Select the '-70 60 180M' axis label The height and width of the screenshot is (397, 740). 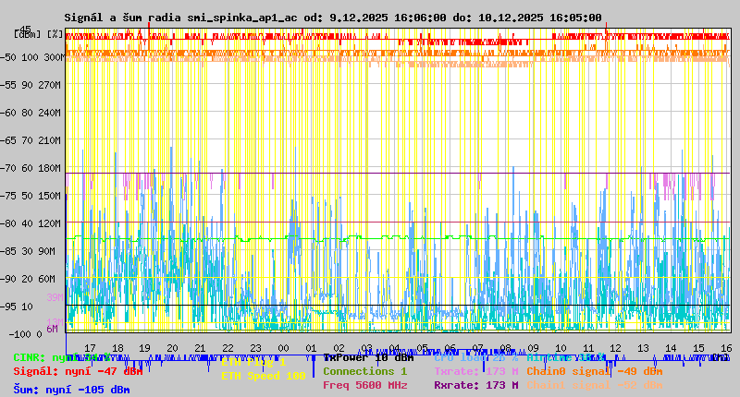31,169
